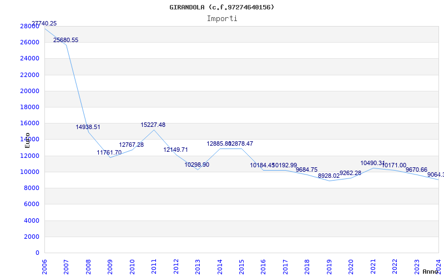Click the y-axis value 24000
This screenshot has width=444, height=277.
[x=29, y=59]
